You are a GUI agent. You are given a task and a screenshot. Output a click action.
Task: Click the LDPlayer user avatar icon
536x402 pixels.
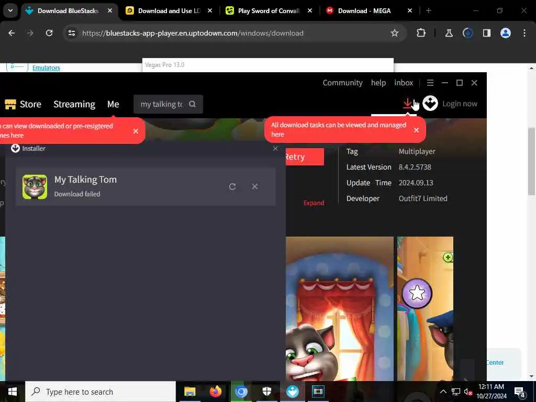click(430, 103)
